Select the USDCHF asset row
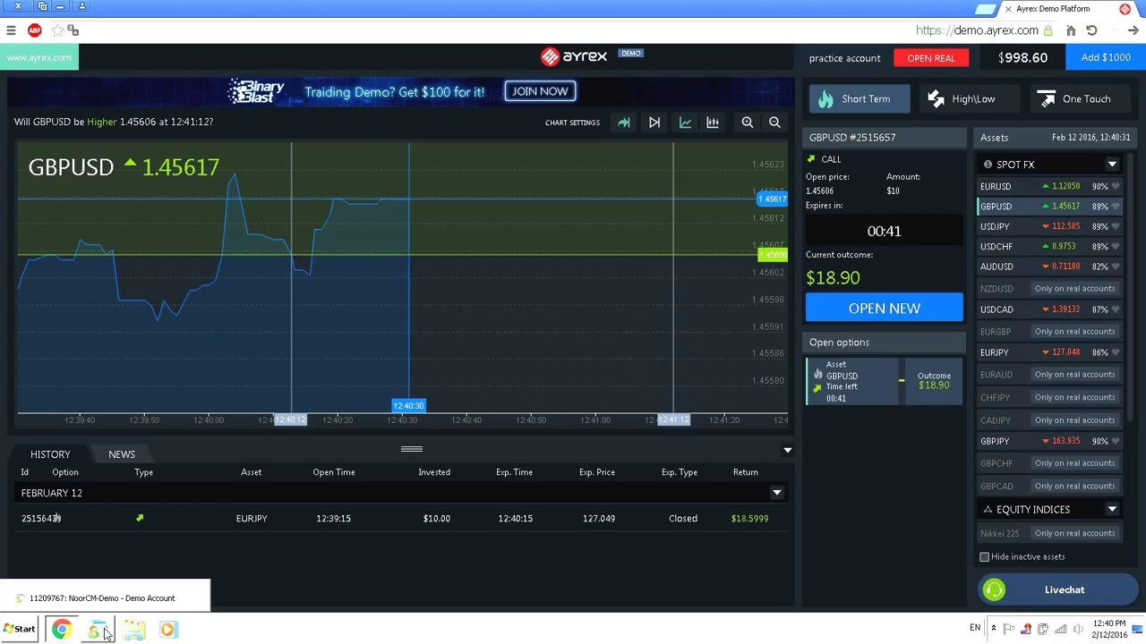The image size is (1146, 644). pyautogui.click(x=1049, y=247)
